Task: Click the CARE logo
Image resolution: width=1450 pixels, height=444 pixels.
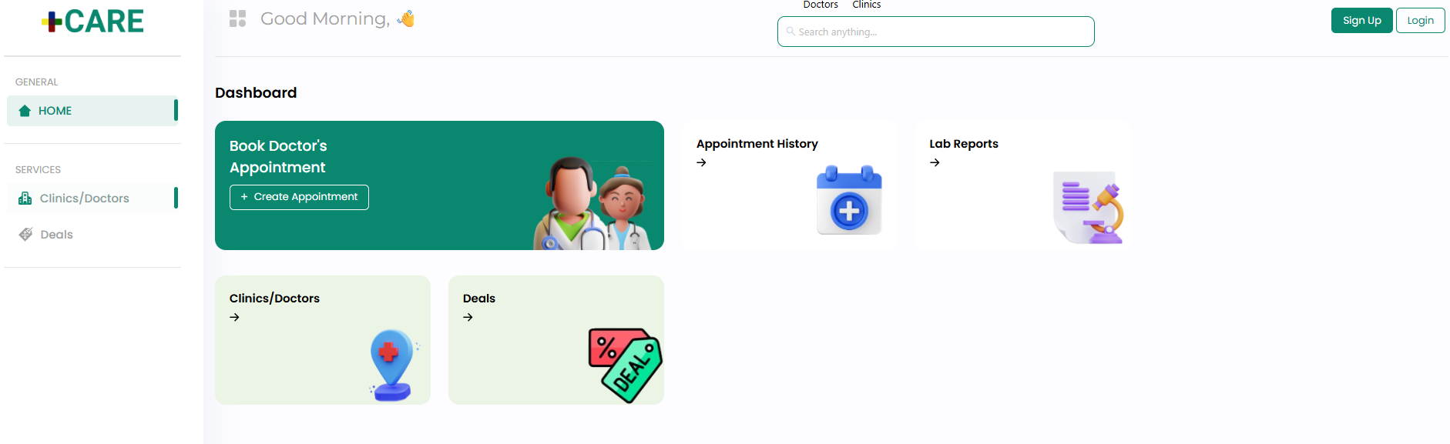Action: coord(92,21)
